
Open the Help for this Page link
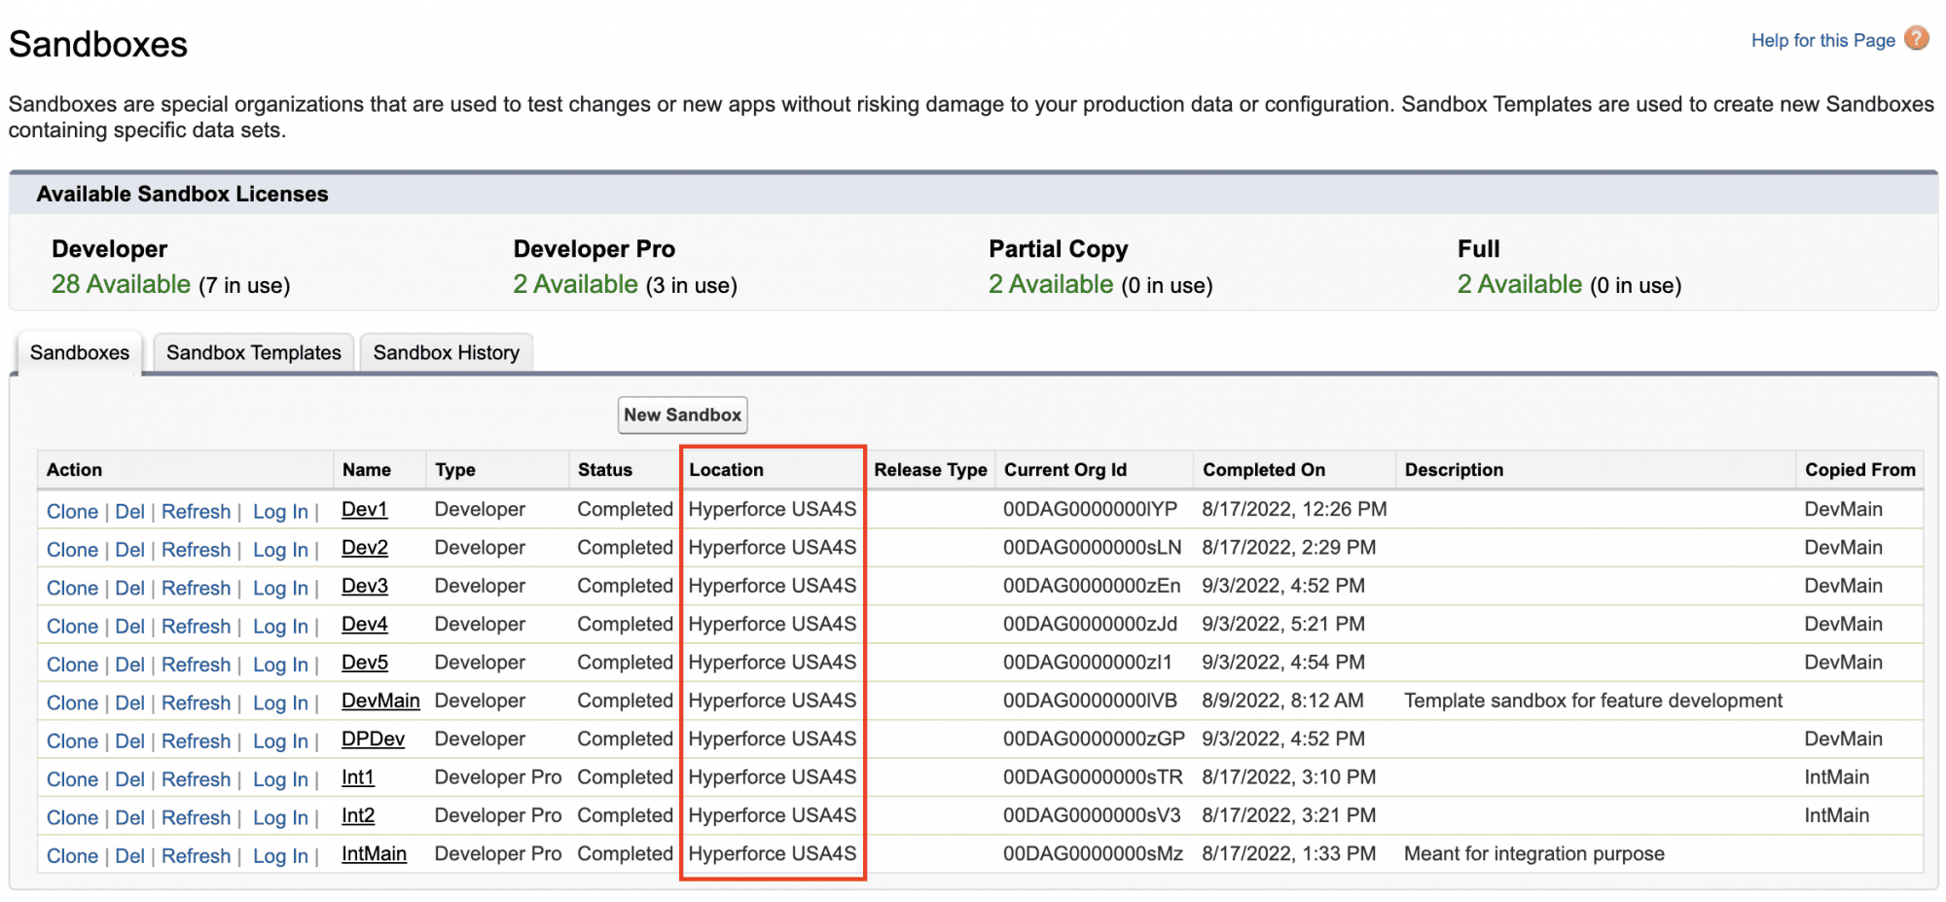pyautogui.click(x=1822, y=40)
